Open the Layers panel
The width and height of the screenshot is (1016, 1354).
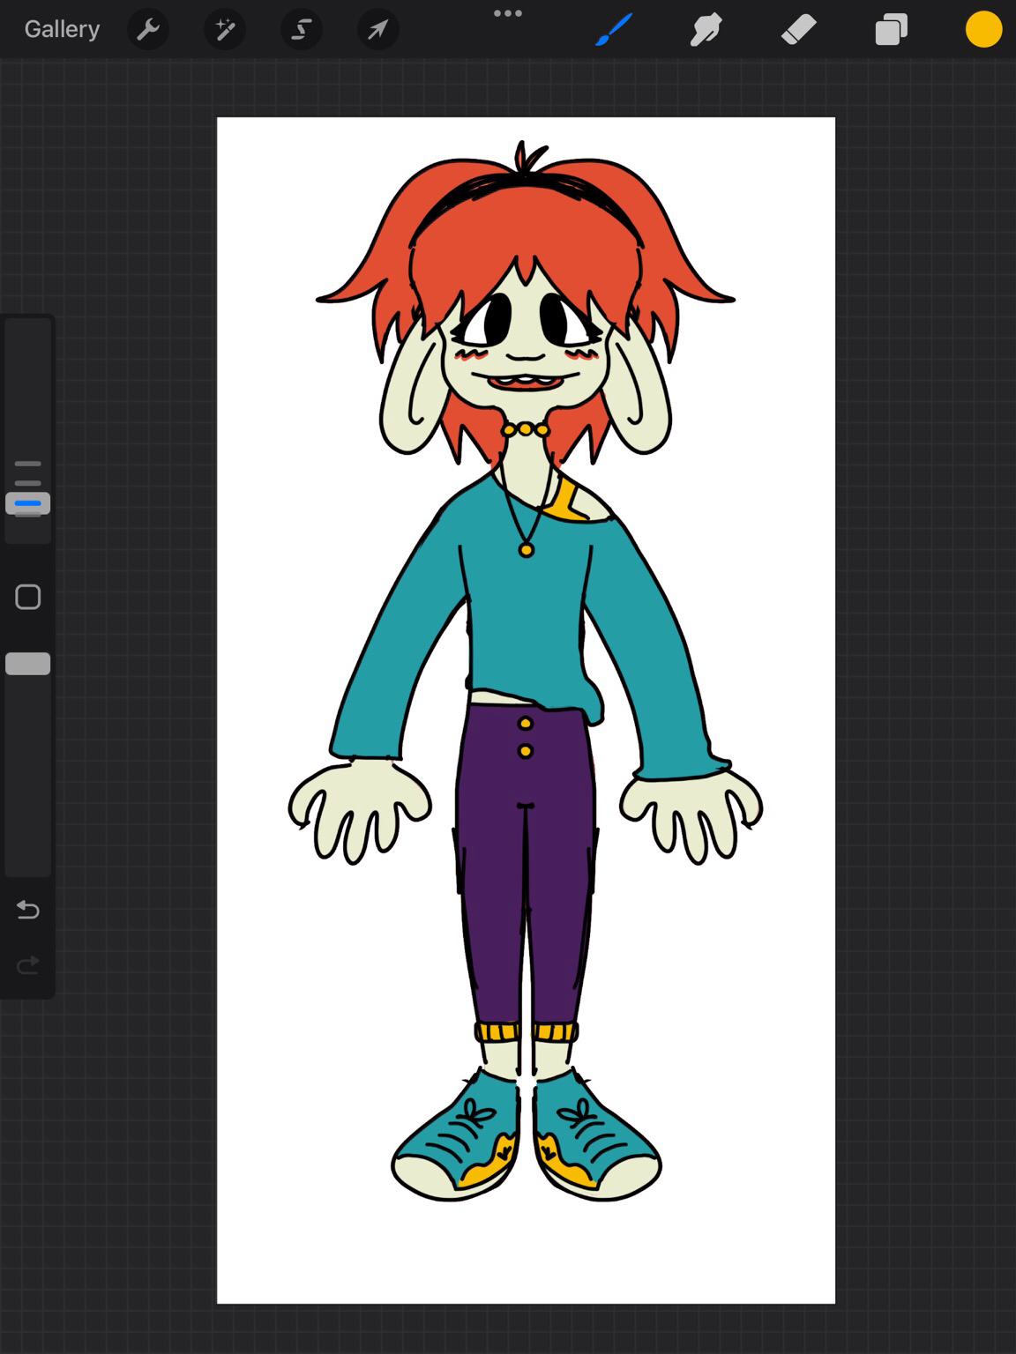[x=892, y=30]
